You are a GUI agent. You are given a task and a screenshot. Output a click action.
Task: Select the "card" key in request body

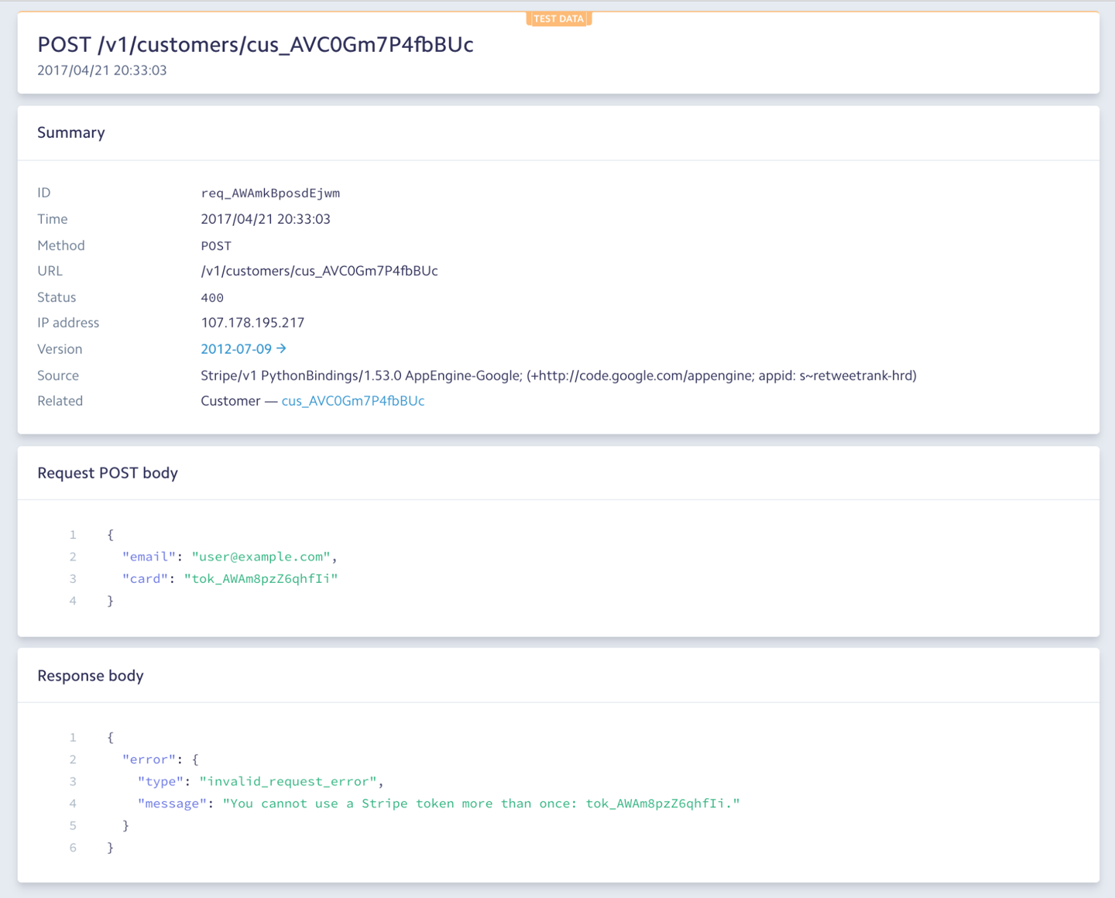tap(146, 579)
